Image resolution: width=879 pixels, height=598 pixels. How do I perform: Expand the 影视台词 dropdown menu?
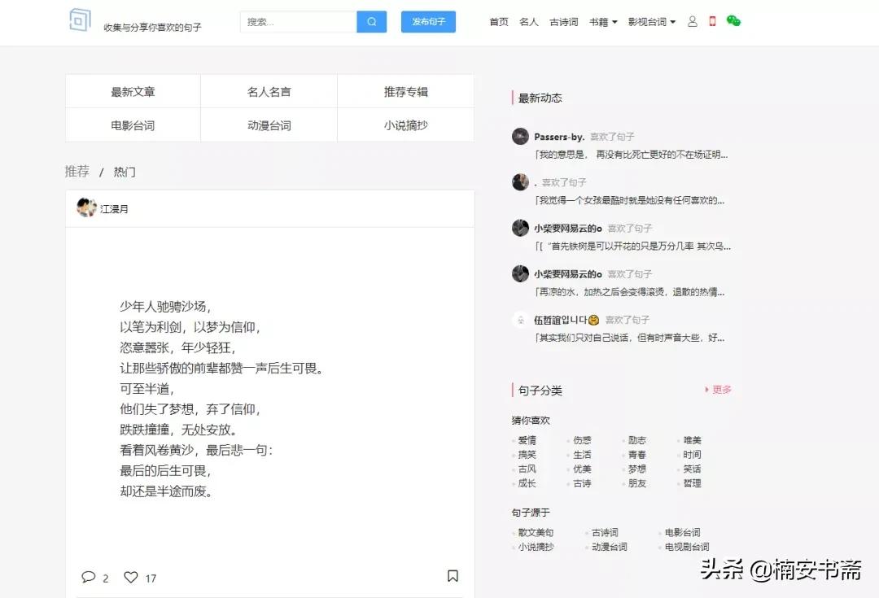pyautogui.click(x=650, y=22)
